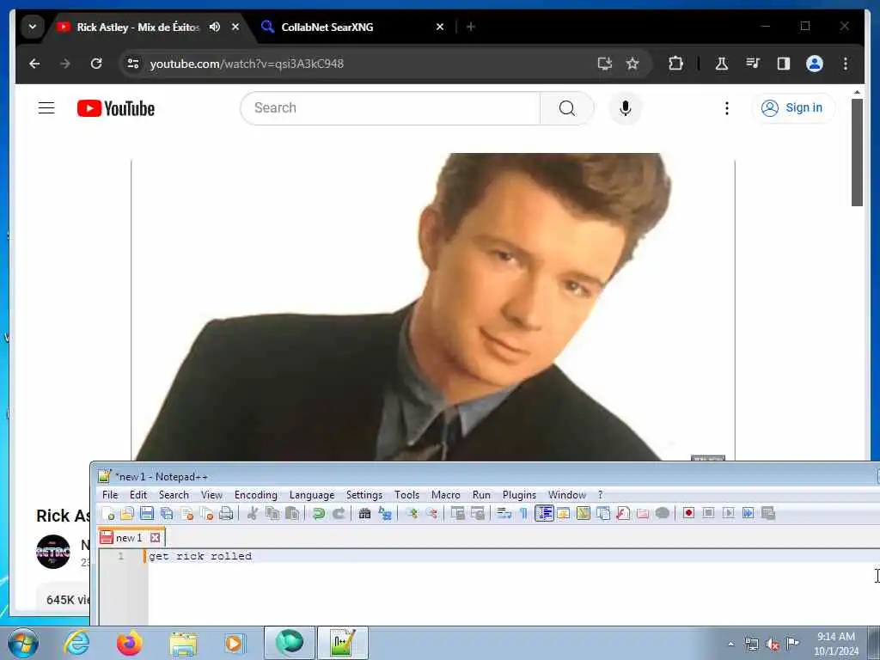Copy selection in Notepad++ toolbar
This screenshot has width=880, height=660.
click(272, 513)
